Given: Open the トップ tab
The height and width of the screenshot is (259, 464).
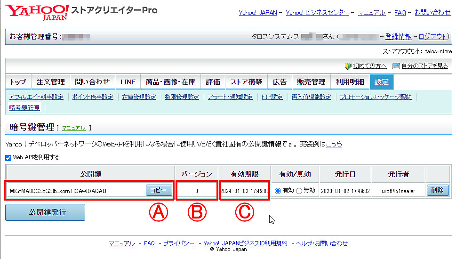Looking at the screenshot, I should point(18,82).
